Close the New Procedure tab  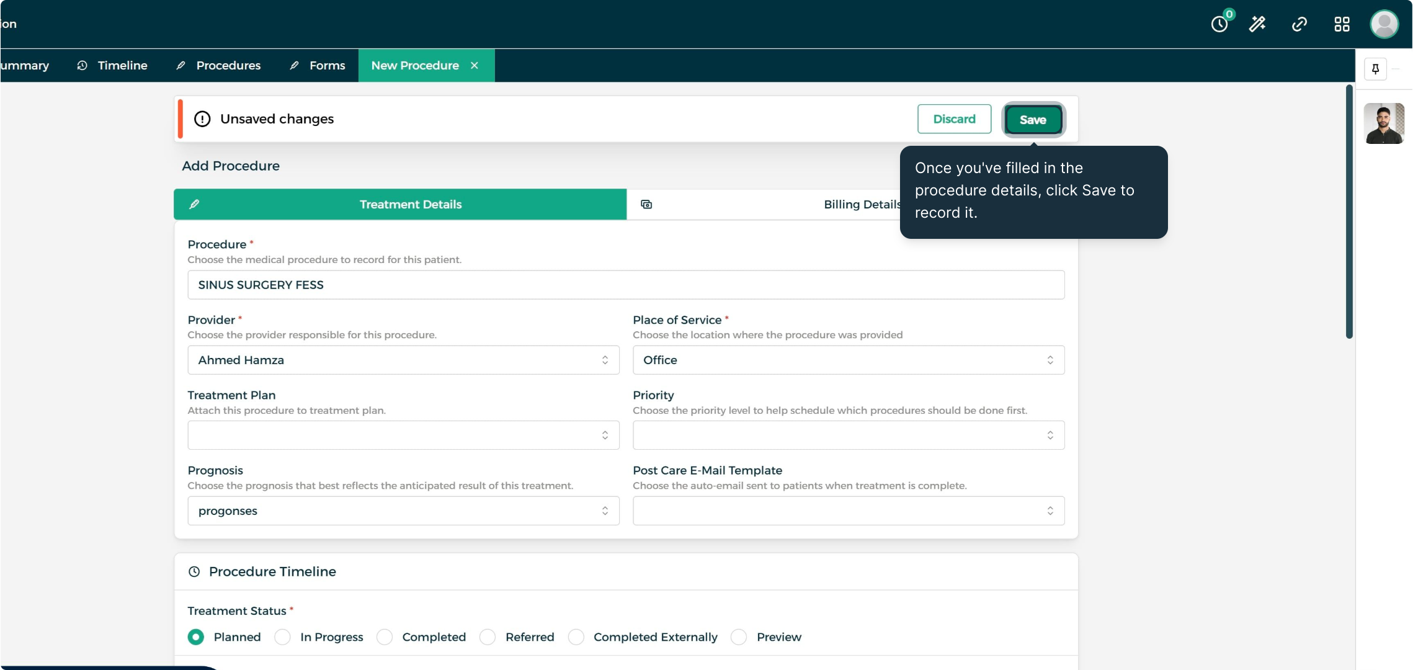pos(475,65)
